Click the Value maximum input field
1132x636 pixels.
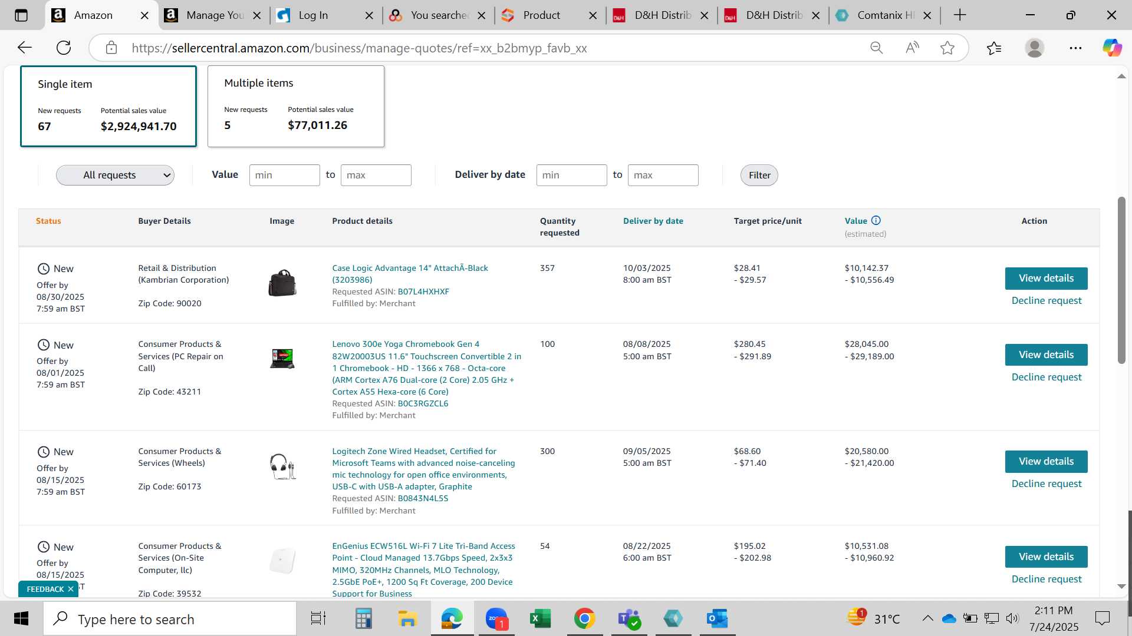pyautogui.click(x=376, y=175)
